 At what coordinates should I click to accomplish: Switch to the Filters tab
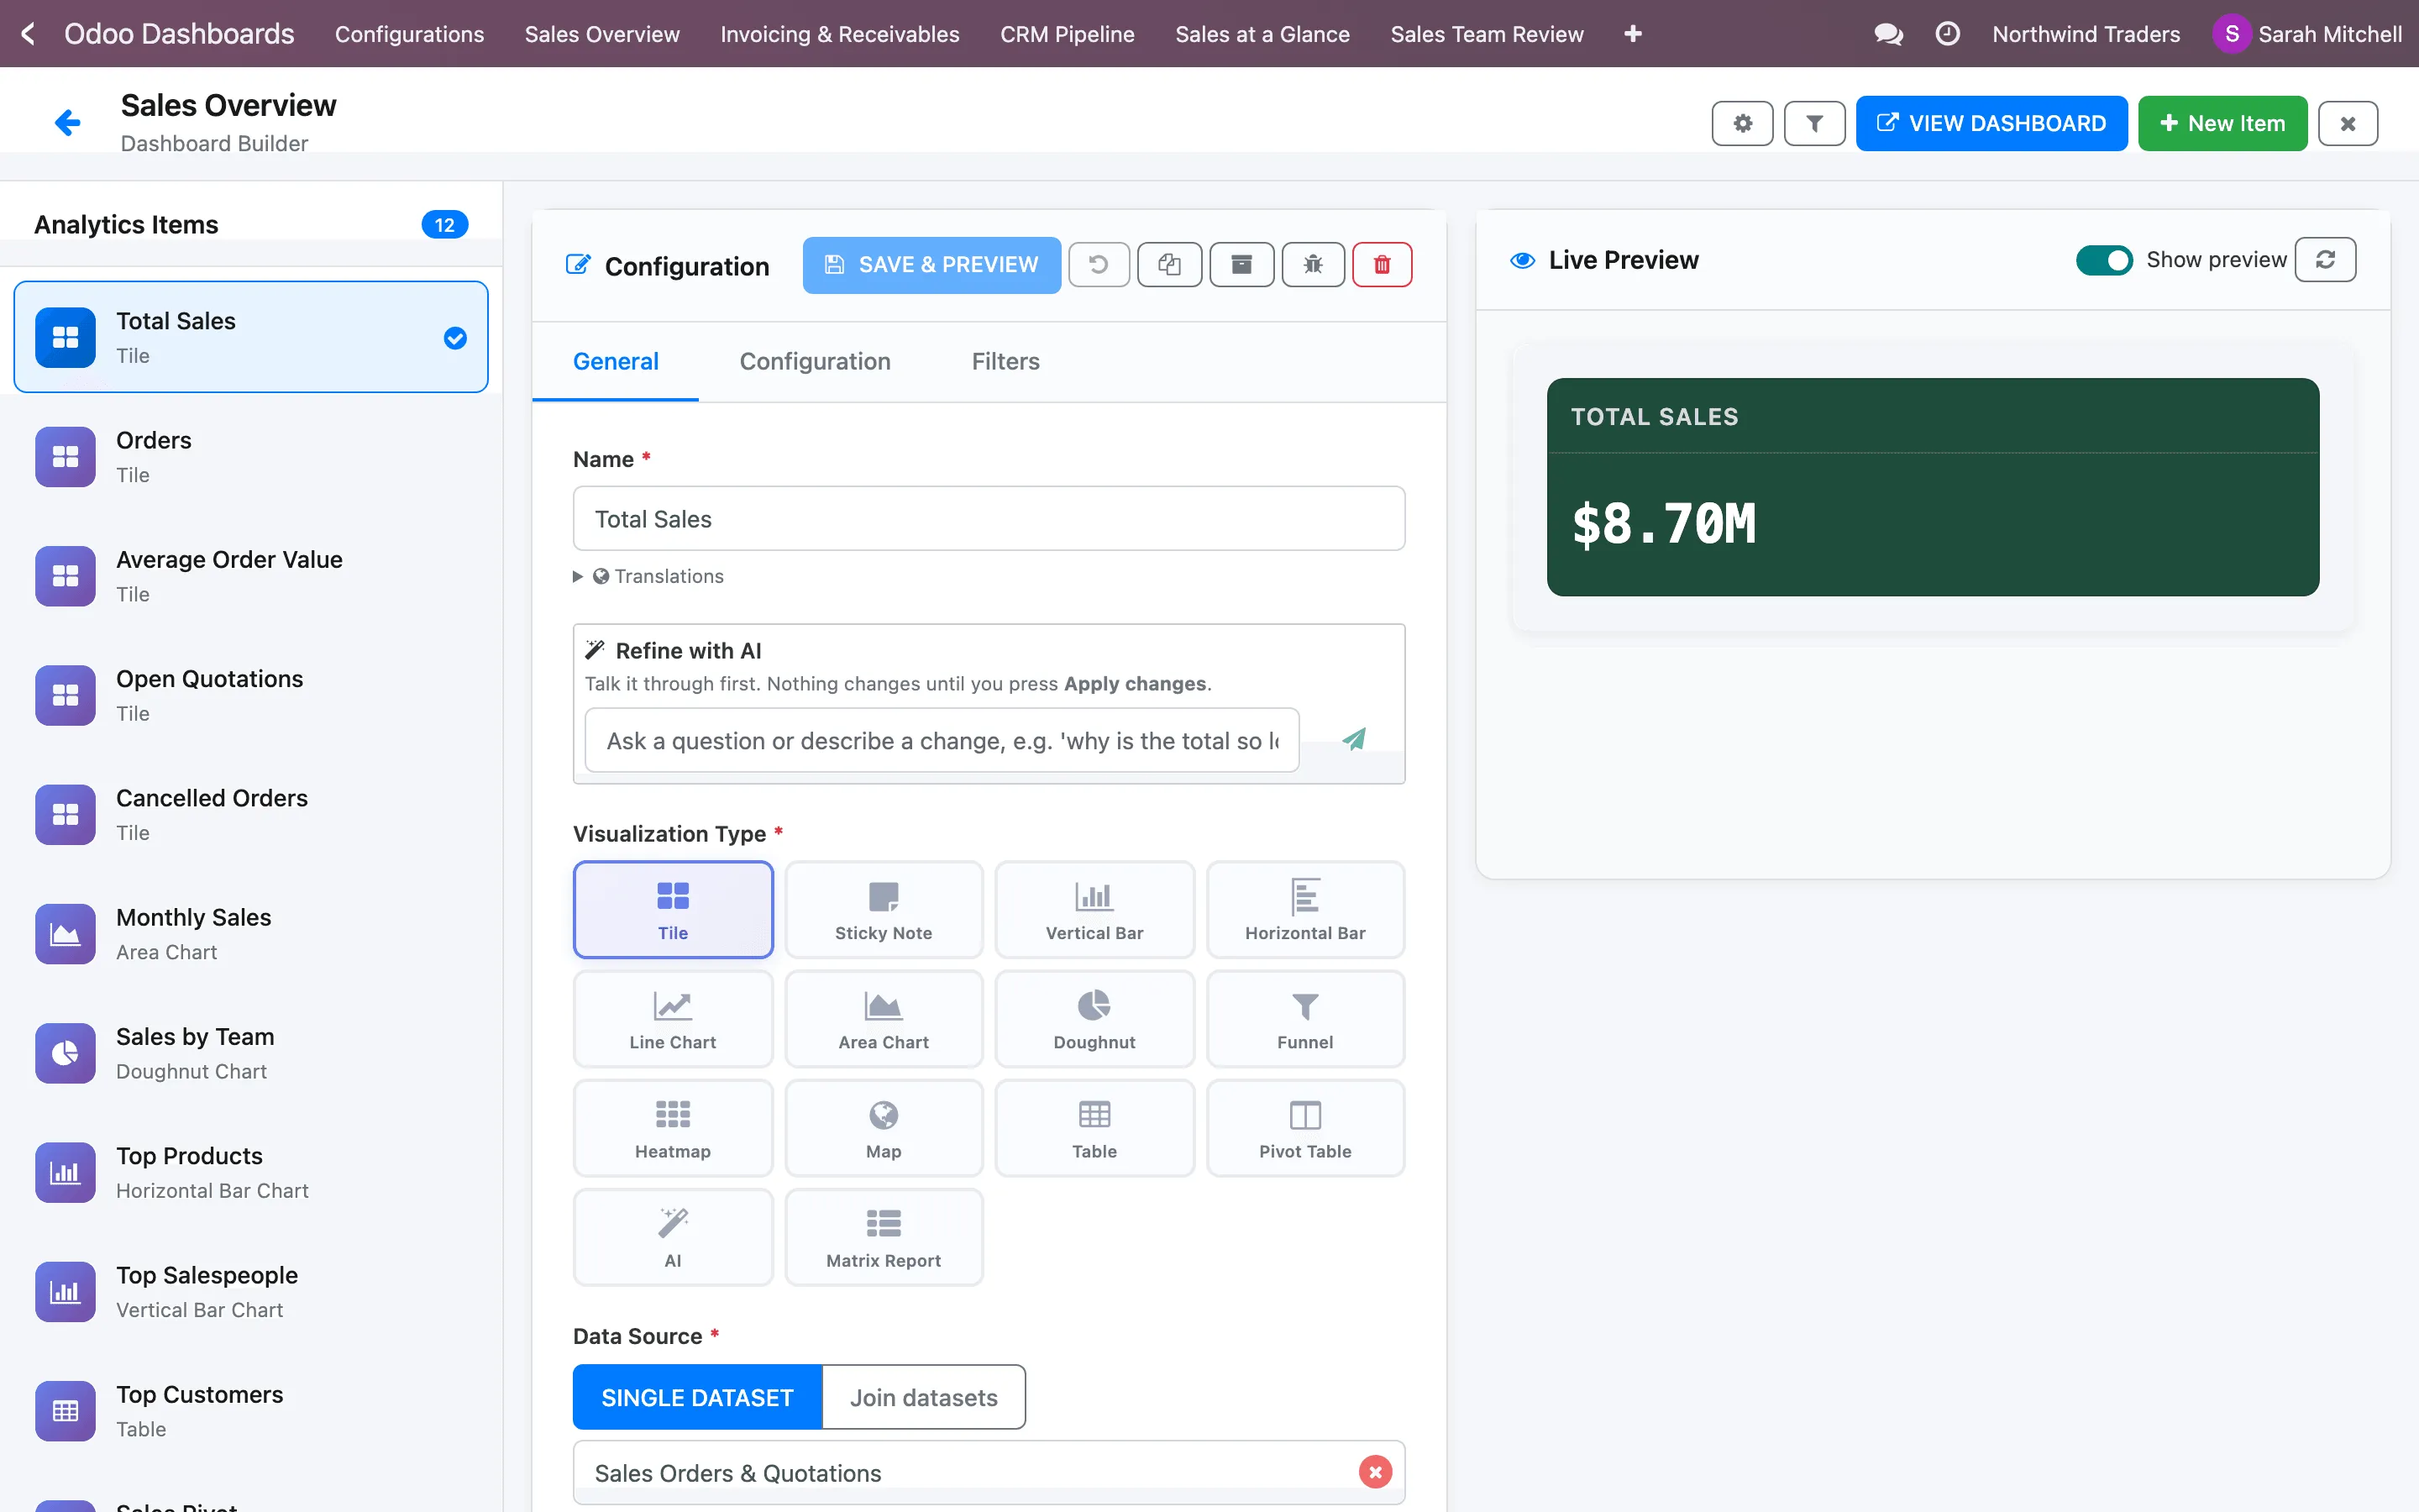pos(1005,361)
